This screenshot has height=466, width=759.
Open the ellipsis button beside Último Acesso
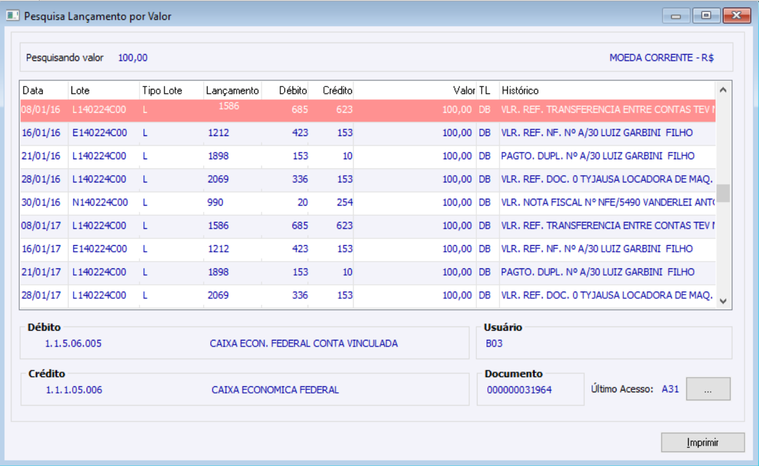click(708, 389)
